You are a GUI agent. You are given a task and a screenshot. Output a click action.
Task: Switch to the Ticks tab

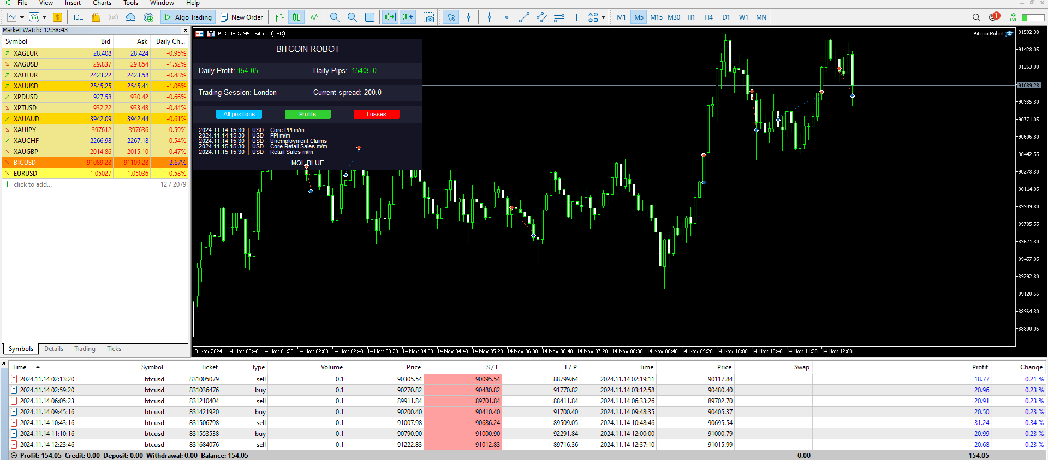[x=114, y=349]
